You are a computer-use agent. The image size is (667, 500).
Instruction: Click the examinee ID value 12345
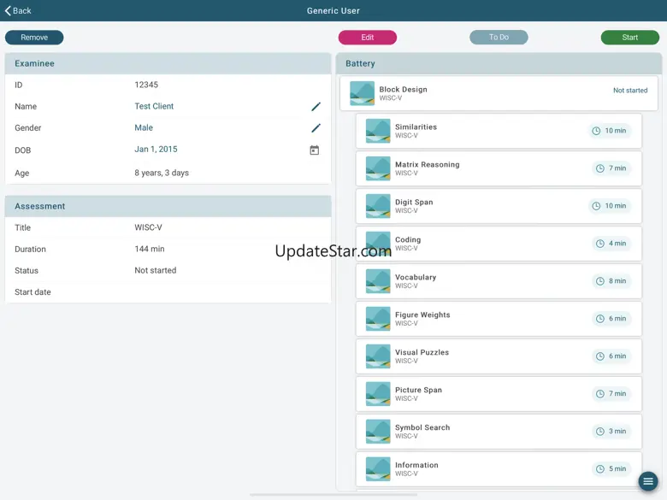(146, 85)
